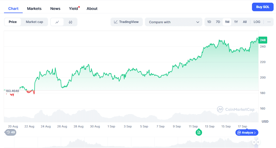This screenshot has width=276, height=148.
Task: Click the TradingView chart icon button
Action: 127,22
